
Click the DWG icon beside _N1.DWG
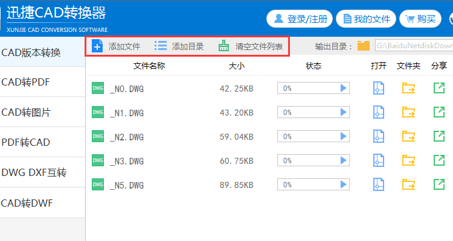pyautogui.click(x=98, y=112)
